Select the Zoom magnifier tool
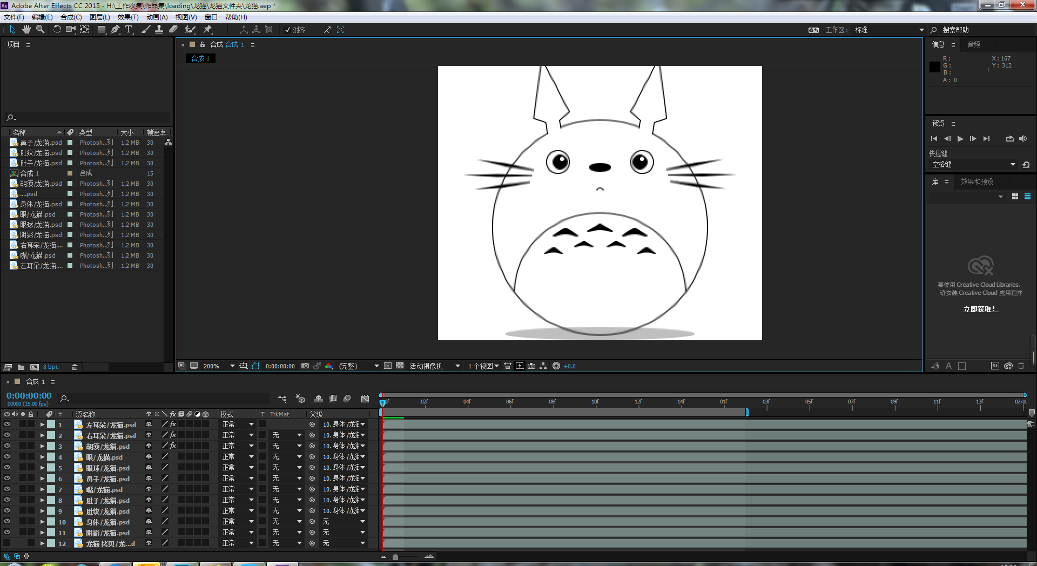This screenshot has height=566, width=1037. 40,30
